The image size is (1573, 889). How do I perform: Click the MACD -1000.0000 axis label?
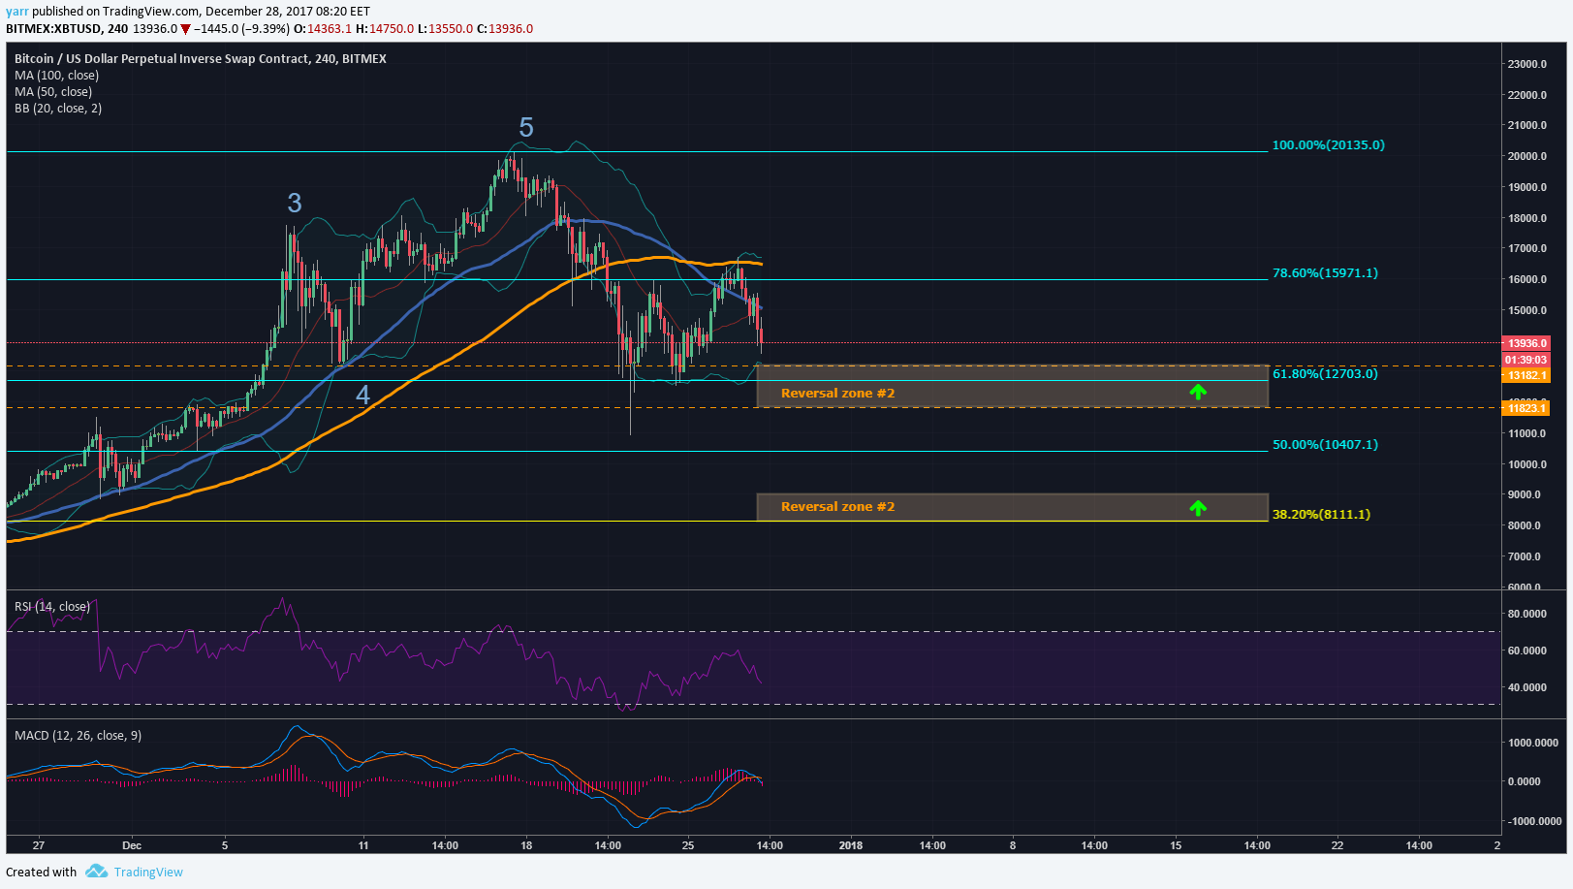[1533, 821]
